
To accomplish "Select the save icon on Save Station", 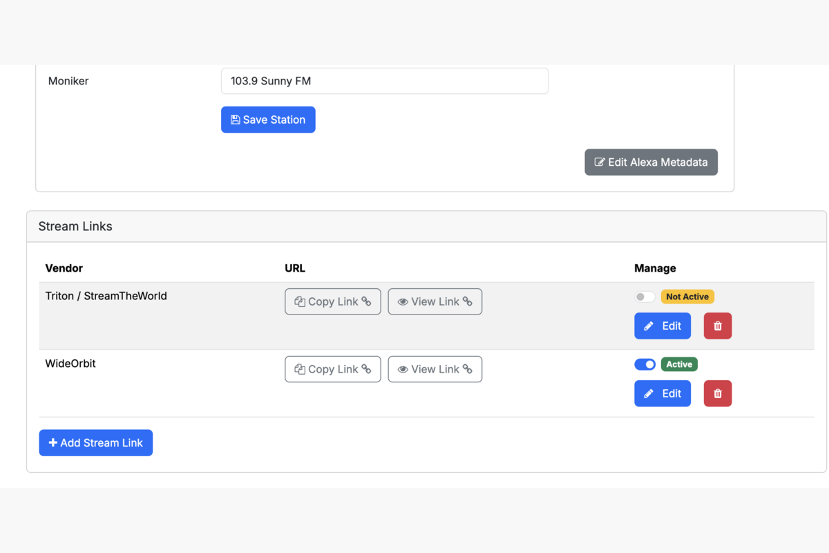I will point(235,119).
